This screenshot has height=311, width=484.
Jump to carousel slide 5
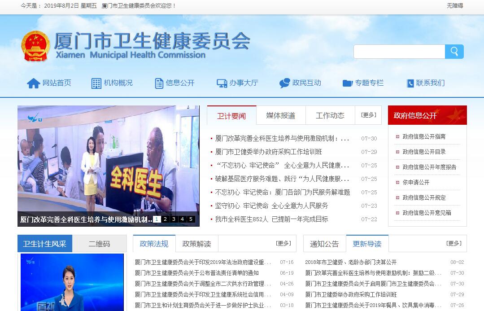[191, 219]
